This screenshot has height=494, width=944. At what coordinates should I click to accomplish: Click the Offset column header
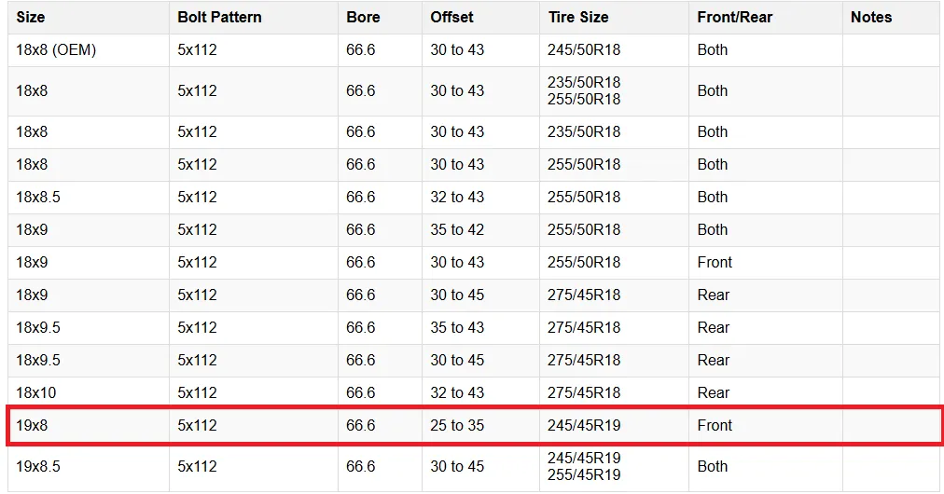[x=451, y=18]
